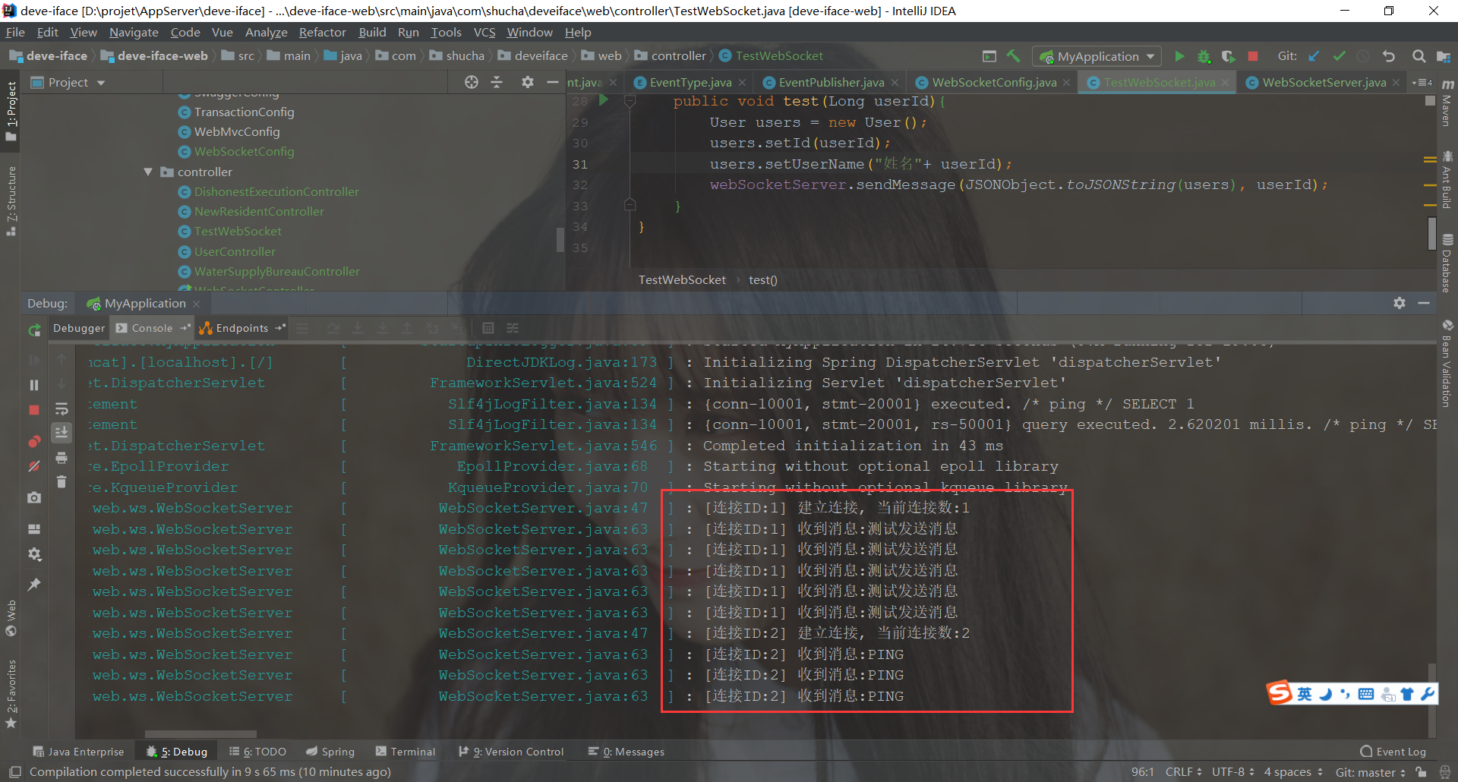Select DishonestExecutionController in the project tree
This screenshot has height=782, width=1458.
pos(276,192)
